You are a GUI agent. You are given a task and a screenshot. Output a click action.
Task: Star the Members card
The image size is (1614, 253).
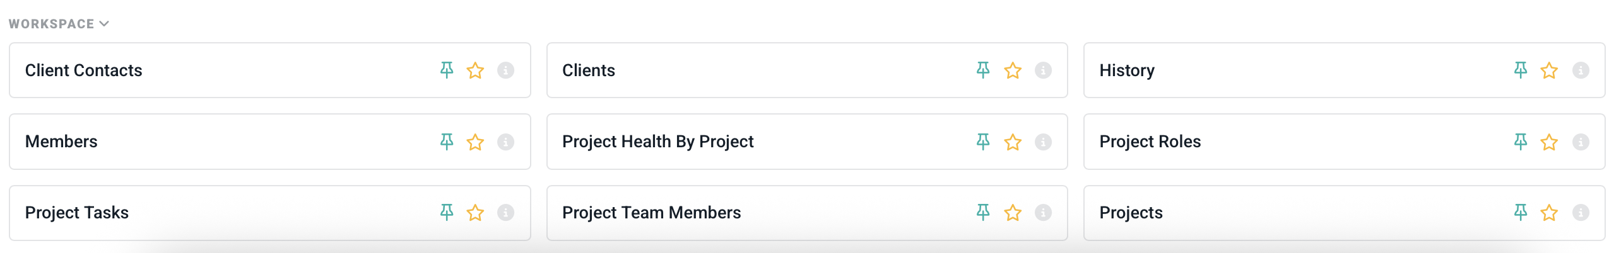(x=475, y=142)
